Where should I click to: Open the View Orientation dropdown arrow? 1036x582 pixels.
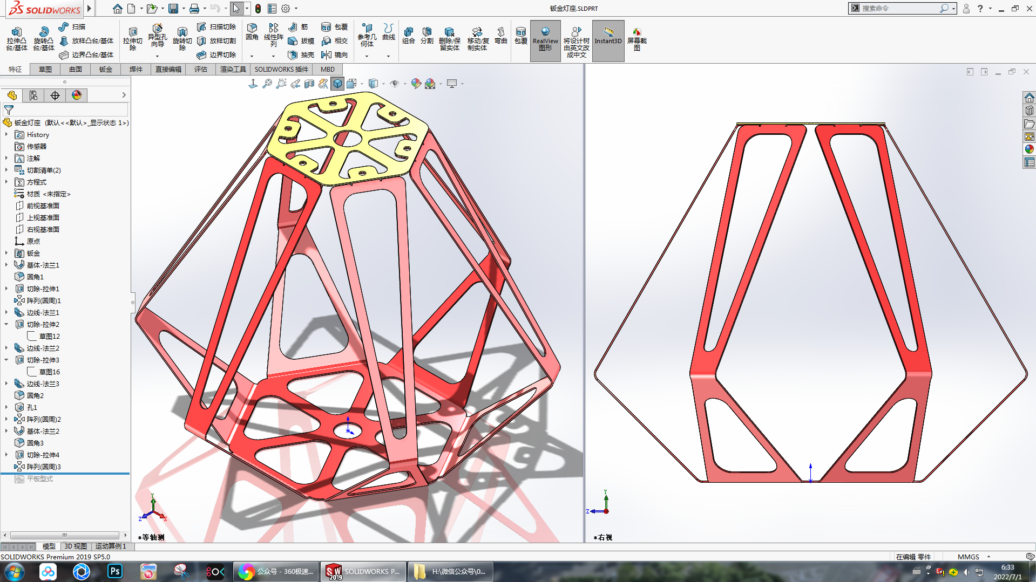tap(362, 84)
